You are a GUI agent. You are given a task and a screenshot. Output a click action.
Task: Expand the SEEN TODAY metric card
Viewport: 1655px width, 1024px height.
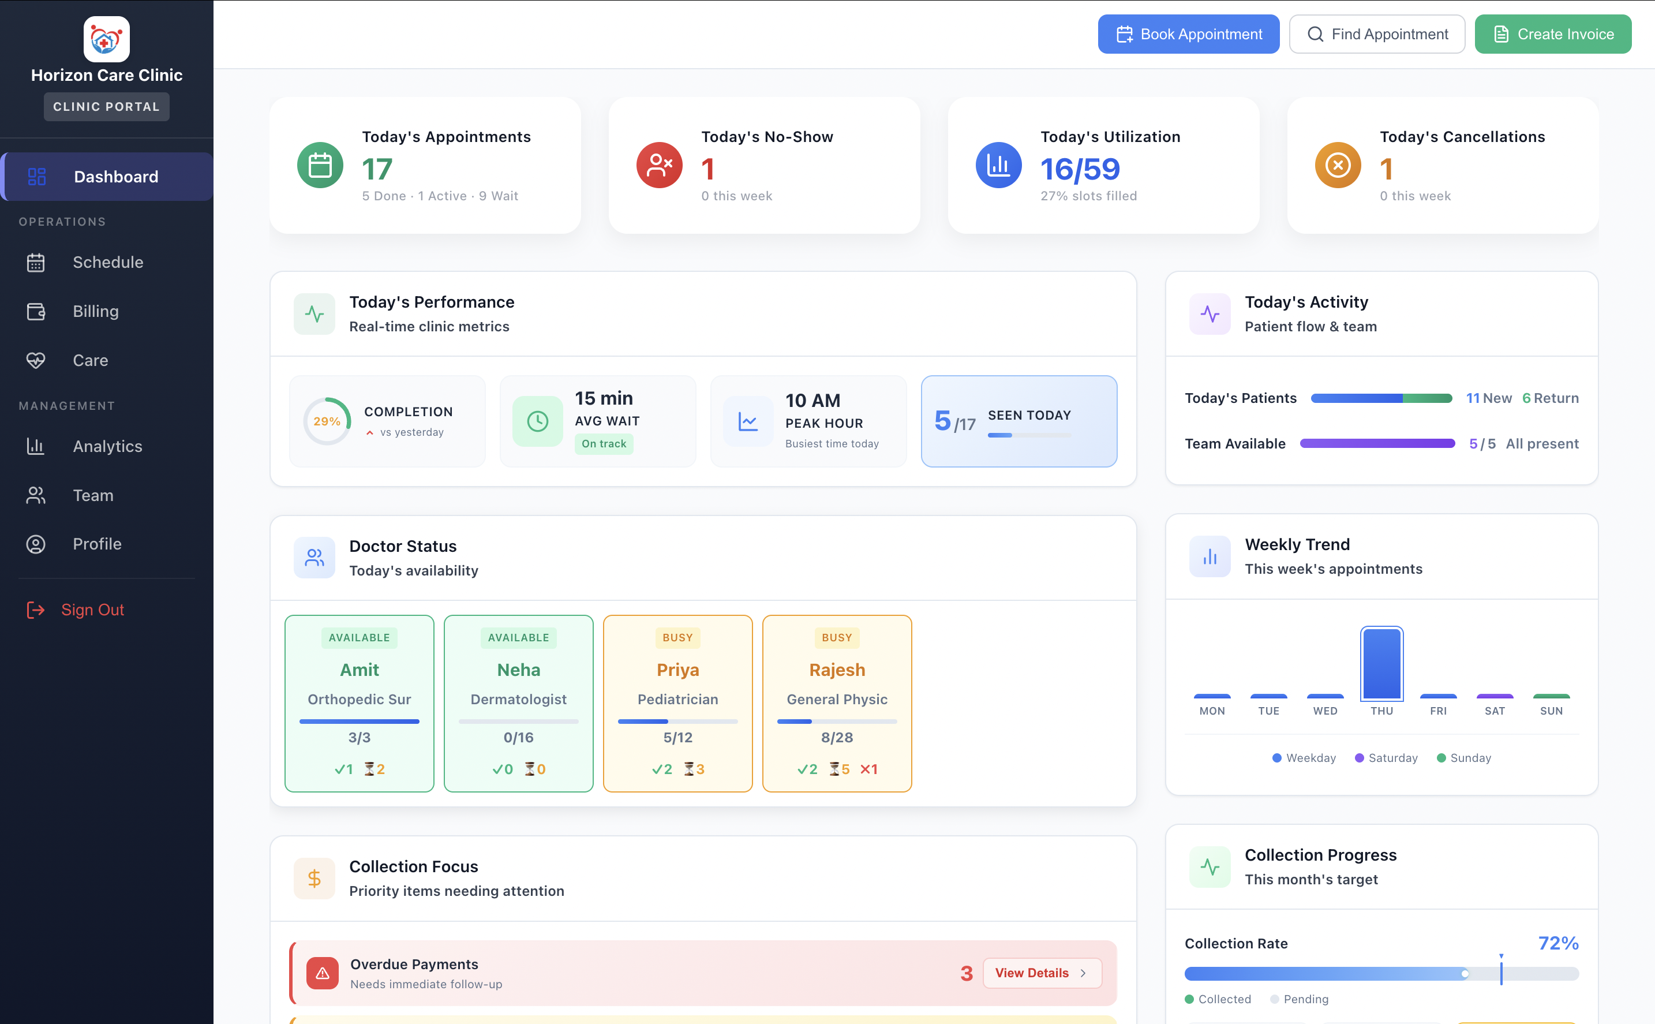click(1019, 421)
